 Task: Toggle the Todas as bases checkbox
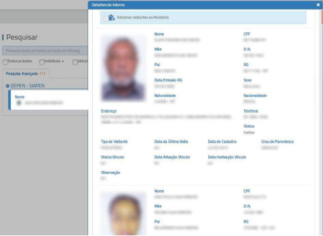pos(5,62)
